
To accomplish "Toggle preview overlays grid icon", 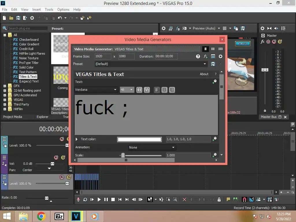I will [x=224, y=28].
